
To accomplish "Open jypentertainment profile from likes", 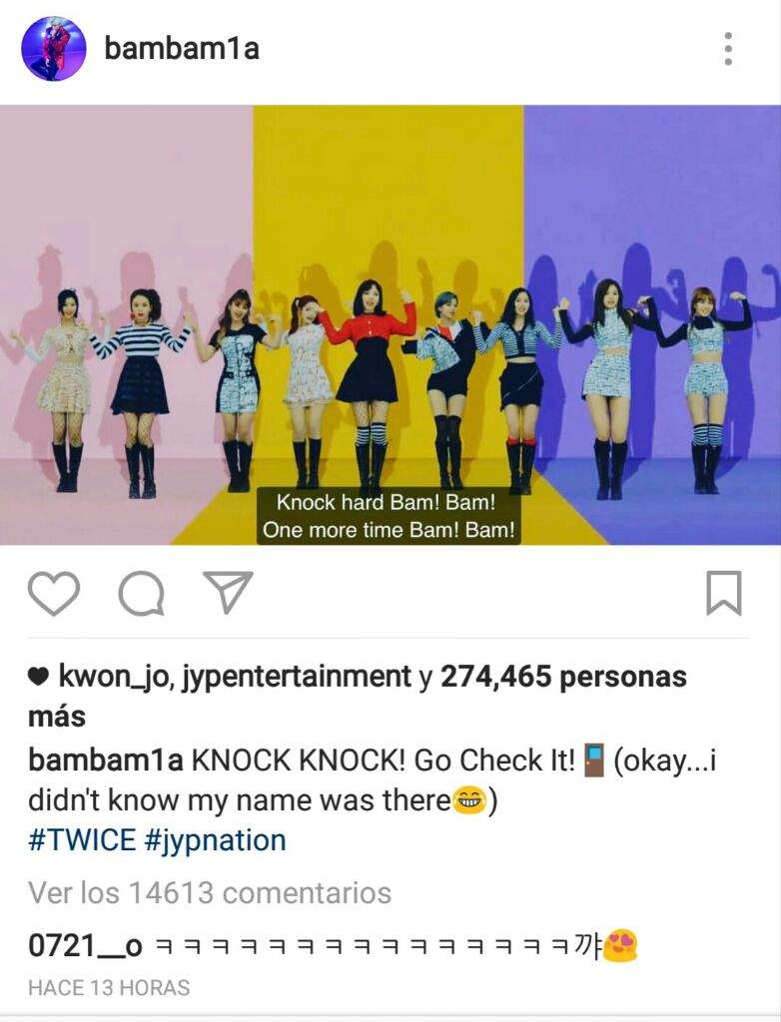I will [x=297, y=678].
